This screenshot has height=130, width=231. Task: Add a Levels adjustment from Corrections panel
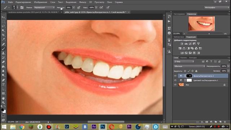[x=186, y=44]
